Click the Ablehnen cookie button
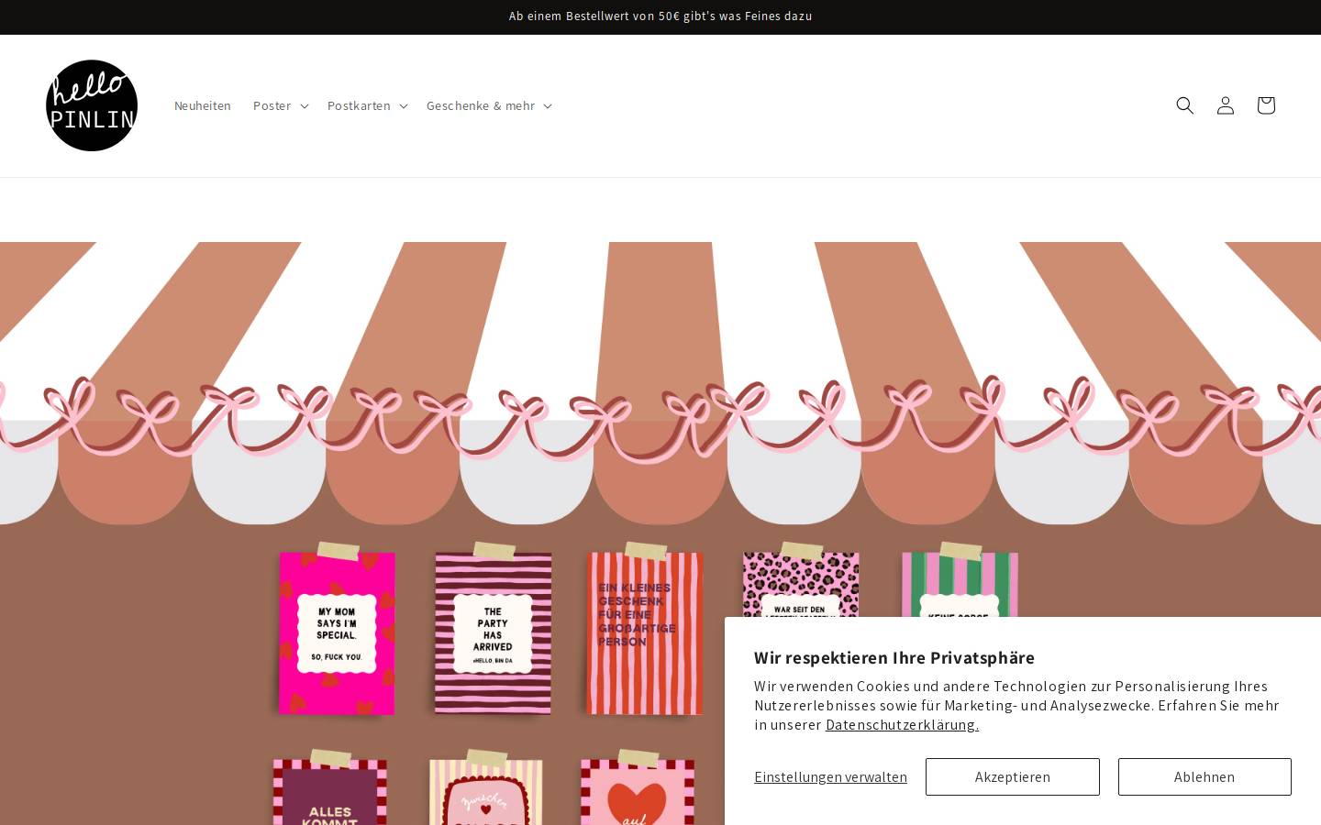Image resolution: width=1321 pixels, height=825 pixels. click(x=1204, y=776)
